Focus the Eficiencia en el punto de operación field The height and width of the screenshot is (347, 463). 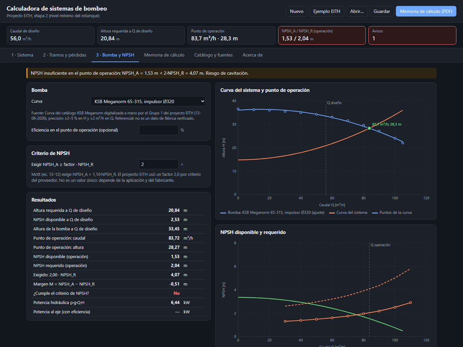159,130
